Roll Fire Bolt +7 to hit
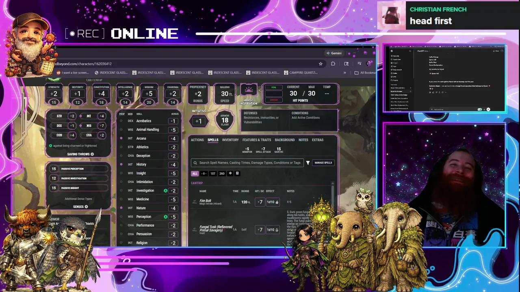Viewport: 520px width, 292px height. pyautogui.click(x=260, y=202)
